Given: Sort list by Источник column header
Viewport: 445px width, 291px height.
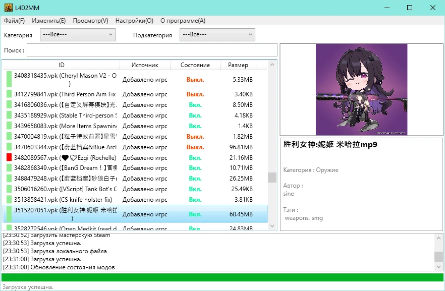Looking at the screenshot, I should (145, 65).
